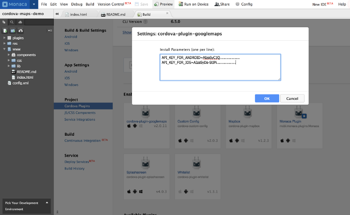Viewport: 350px width, 215px height.
Task: Open iOS under Build & Build Settings
Action: click(67, 43)
